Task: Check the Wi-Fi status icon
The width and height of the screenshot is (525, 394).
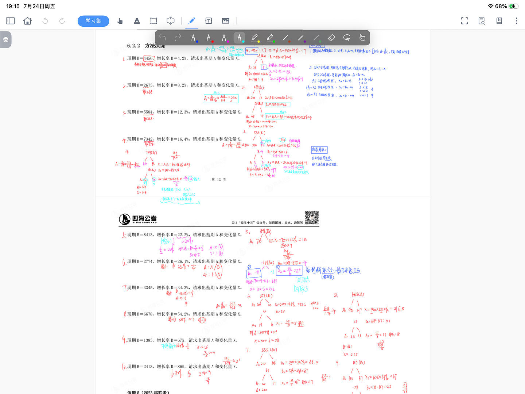Action: pos(490,6)
